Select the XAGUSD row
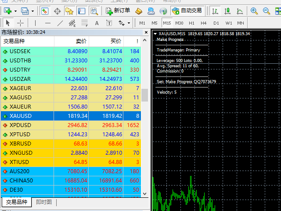 [71, 98]
